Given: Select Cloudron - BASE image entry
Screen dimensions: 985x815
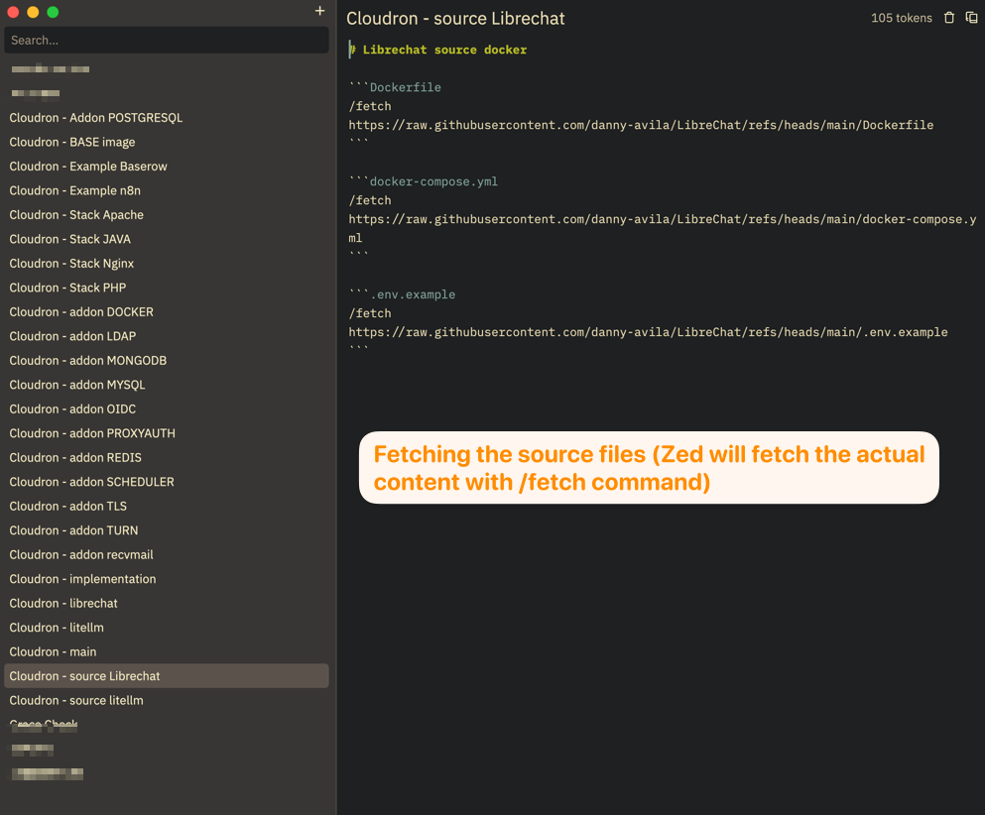Looking at the screenshot, I should click(x=167, y=142).
